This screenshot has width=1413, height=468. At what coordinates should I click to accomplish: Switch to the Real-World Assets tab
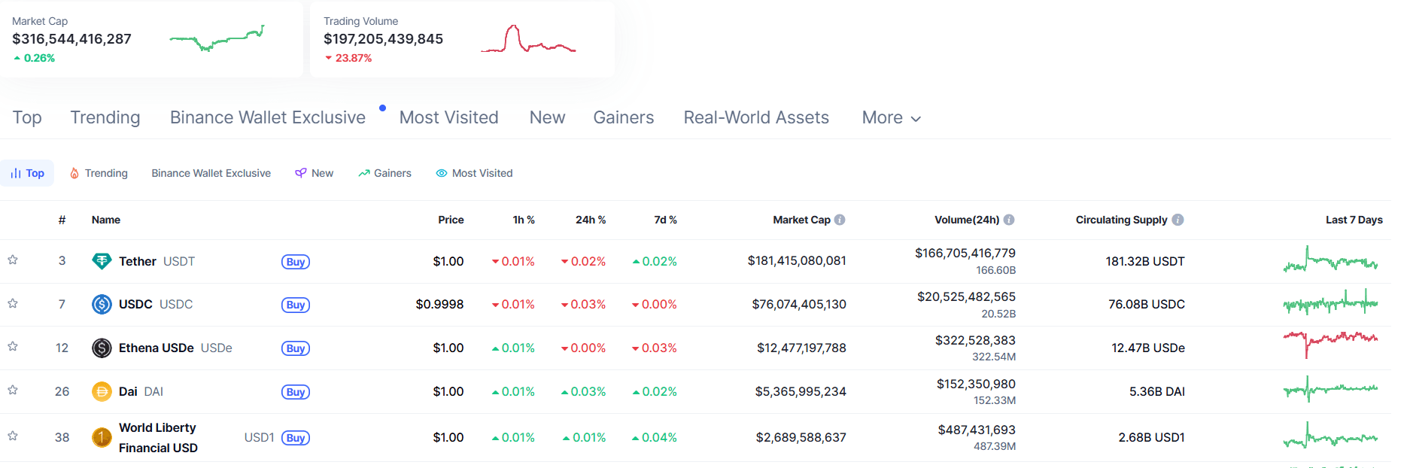(x=755, y=117)
